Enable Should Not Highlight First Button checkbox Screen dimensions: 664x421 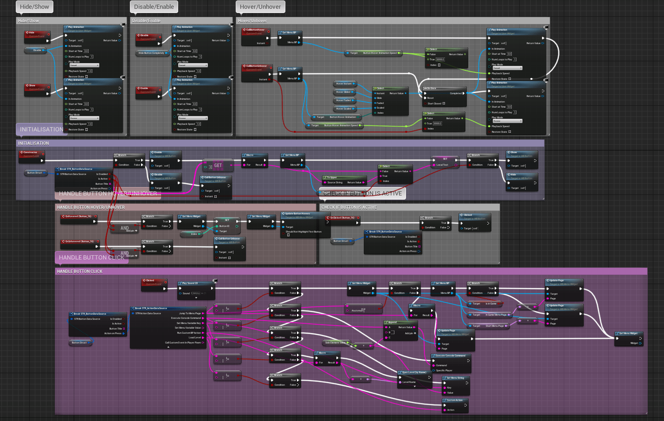point(288,235)
